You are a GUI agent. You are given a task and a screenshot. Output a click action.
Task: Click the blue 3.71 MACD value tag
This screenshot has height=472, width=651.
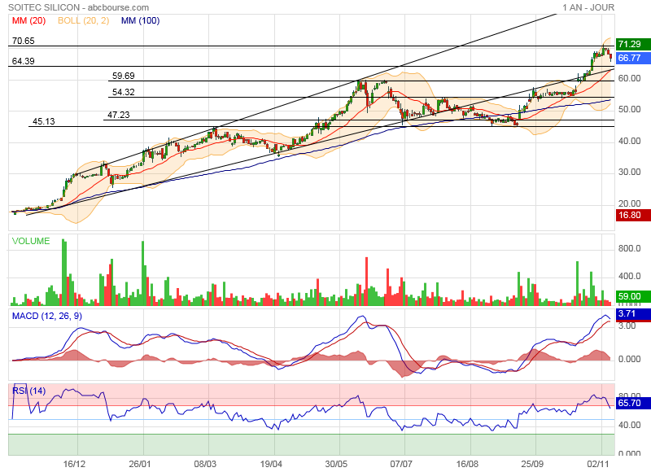pos(633,314)
